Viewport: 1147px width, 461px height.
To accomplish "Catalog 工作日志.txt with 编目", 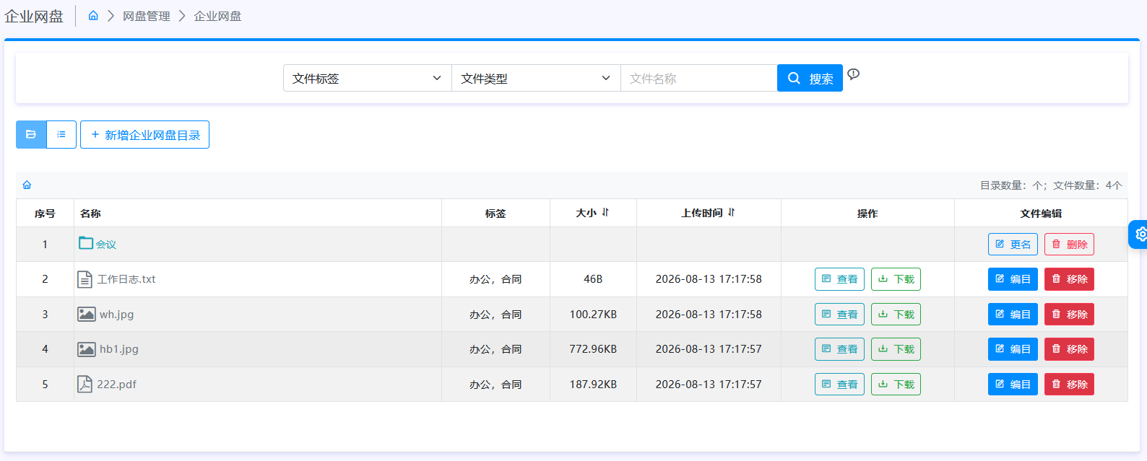I will pos(1013,279).
